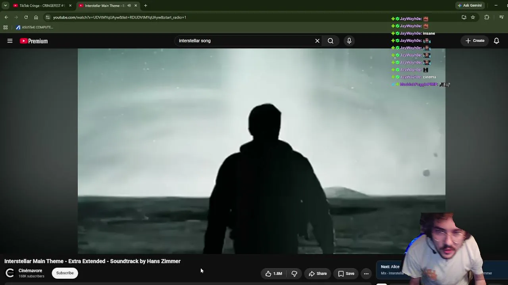Open browser extensions puzzle menu
508x285 pixels.
[487, 17]
